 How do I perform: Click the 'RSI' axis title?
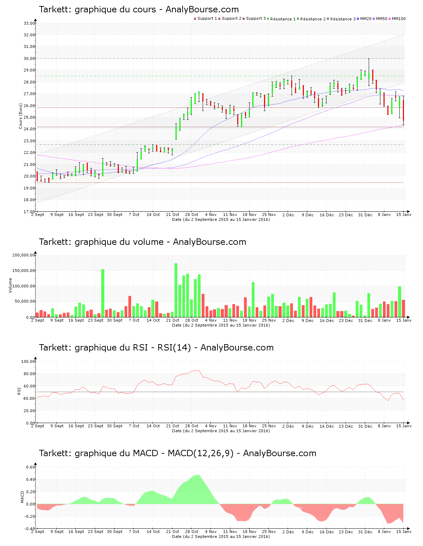(x=19, y=390)
